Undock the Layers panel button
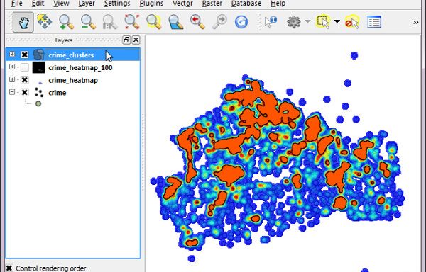426x272 pixels. 126,40
